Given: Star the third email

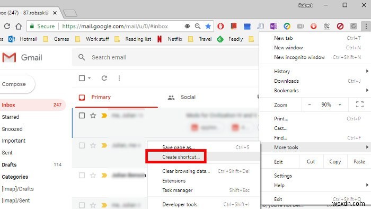Looking at the screenshot, I should 93,175.
